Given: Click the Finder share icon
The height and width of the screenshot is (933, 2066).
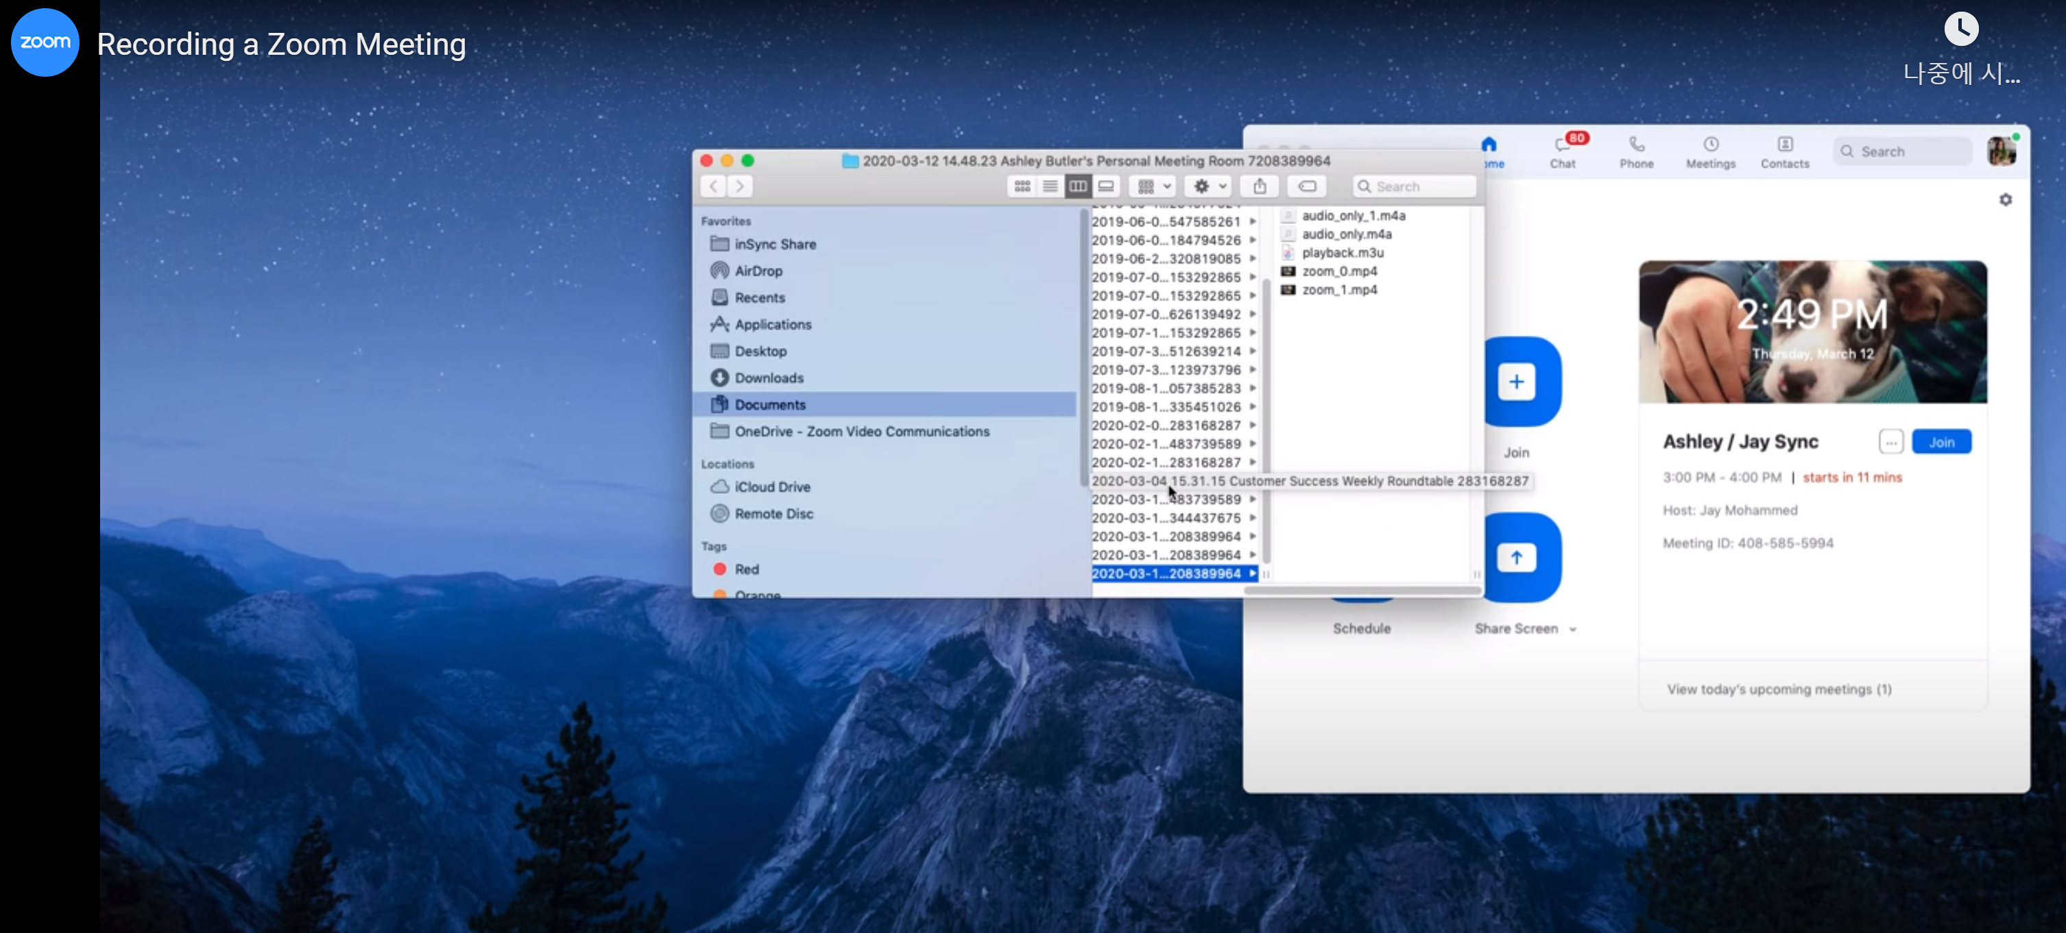Looking at the screenshot, I should 1260,186.
